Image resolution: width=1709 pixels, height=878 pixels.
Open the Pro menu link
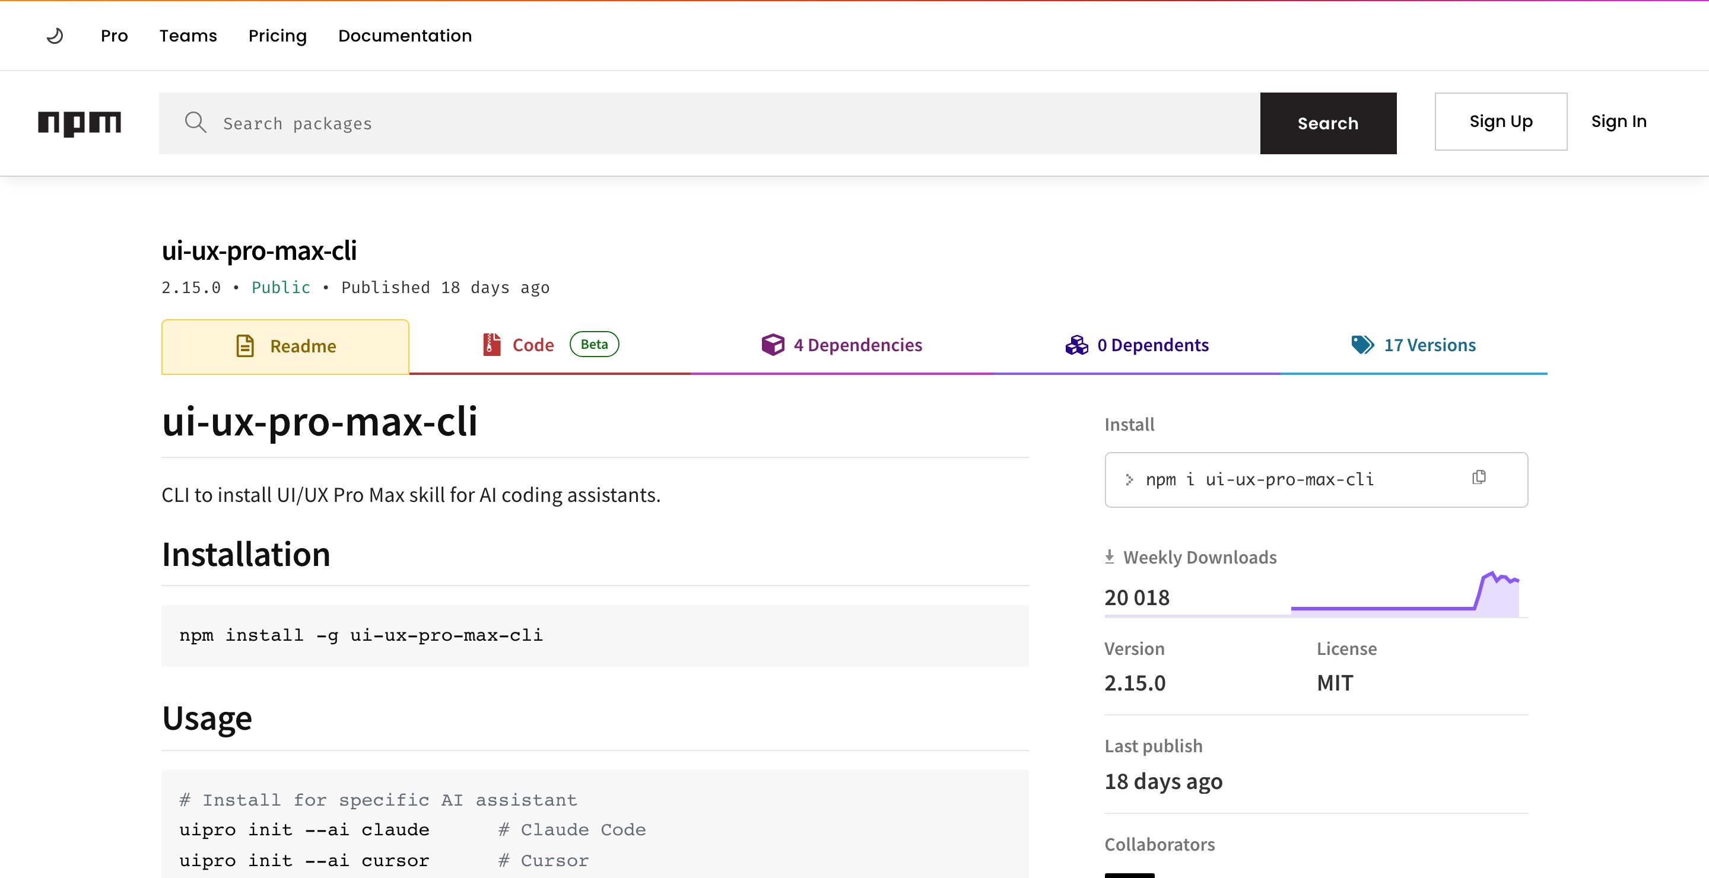tap(114, 36)
